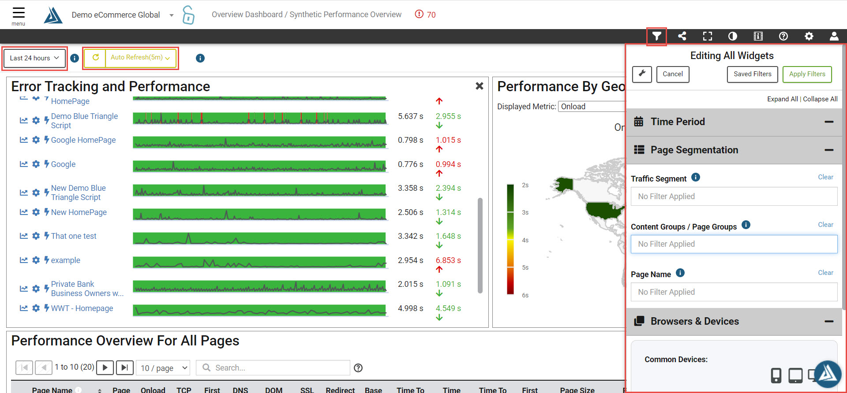
Task: Jump to last page of results
Action: [x=125, y=367]
